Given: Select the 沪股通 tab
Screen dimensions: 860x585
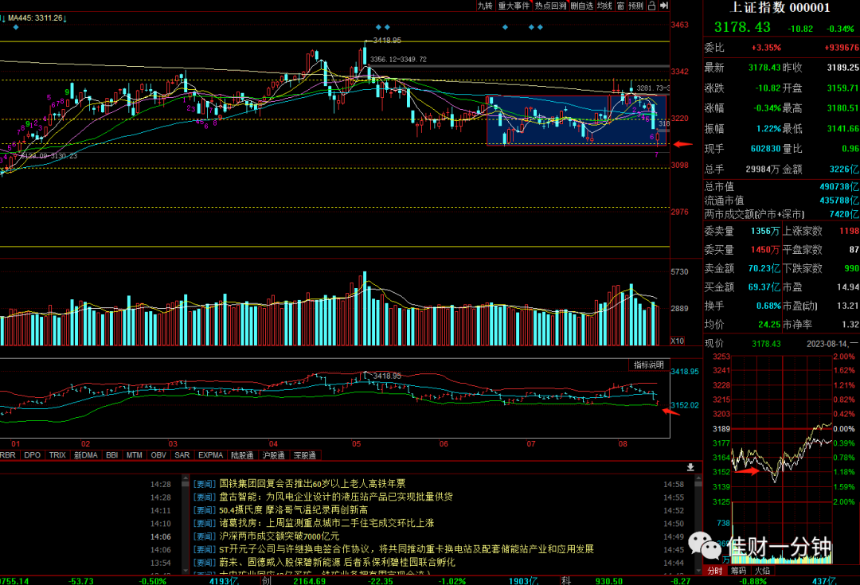Looking at the screenshot, I should pyautogui.click(x=273, y=455).
